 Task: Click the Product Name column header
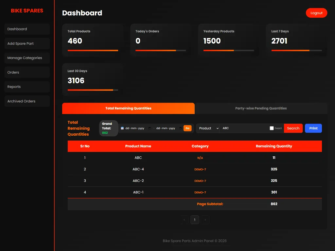[x=138, y=146]
